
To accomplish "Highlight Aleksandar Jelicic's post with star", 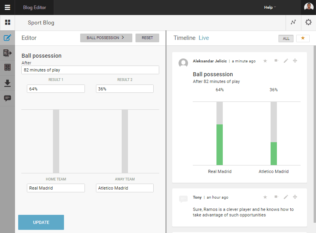I will 265,61.
